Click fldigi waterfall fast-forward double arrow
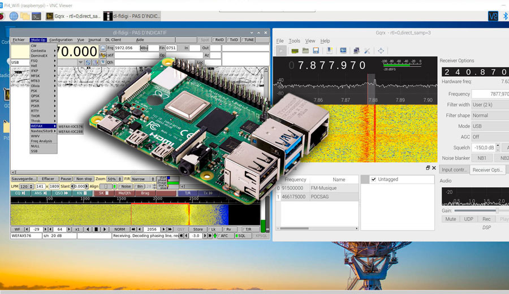The height and width of the screenshot is (294, 509). point(170,229)
